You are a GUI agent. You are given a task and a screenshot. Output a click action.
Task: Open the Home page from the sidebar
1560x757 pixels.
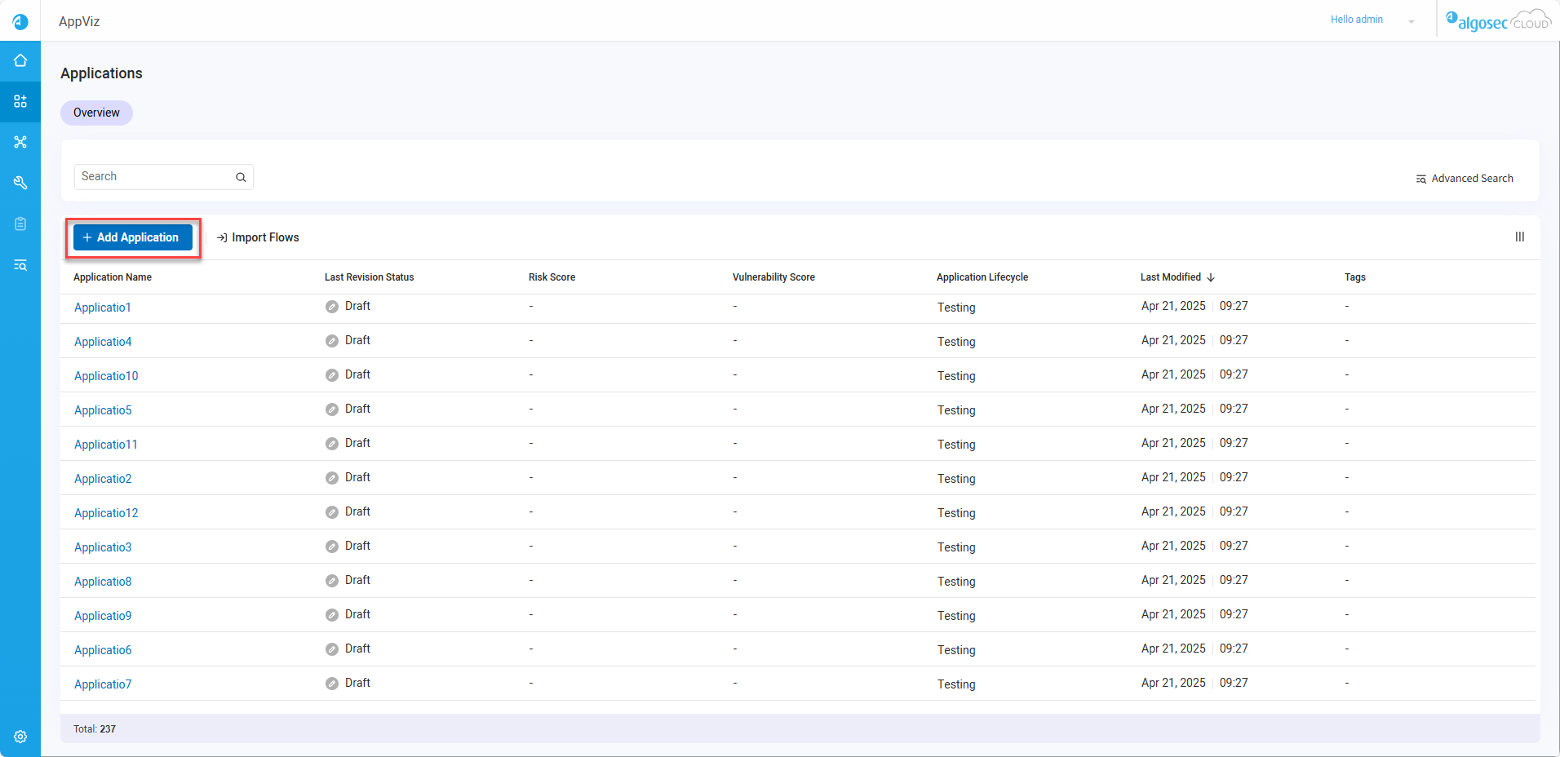tap(20, 60)
